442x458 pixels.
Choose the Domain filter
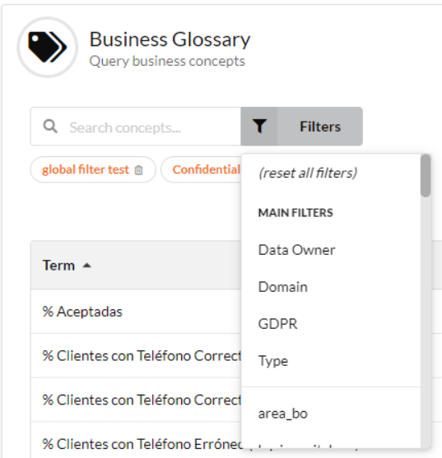[x=282, y=287]
